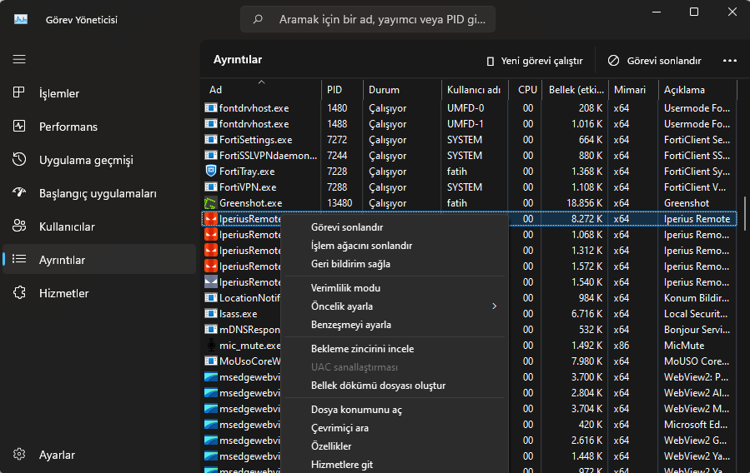
Task: Click the UMFD-1 user name cell
Action: pos(465,123)
